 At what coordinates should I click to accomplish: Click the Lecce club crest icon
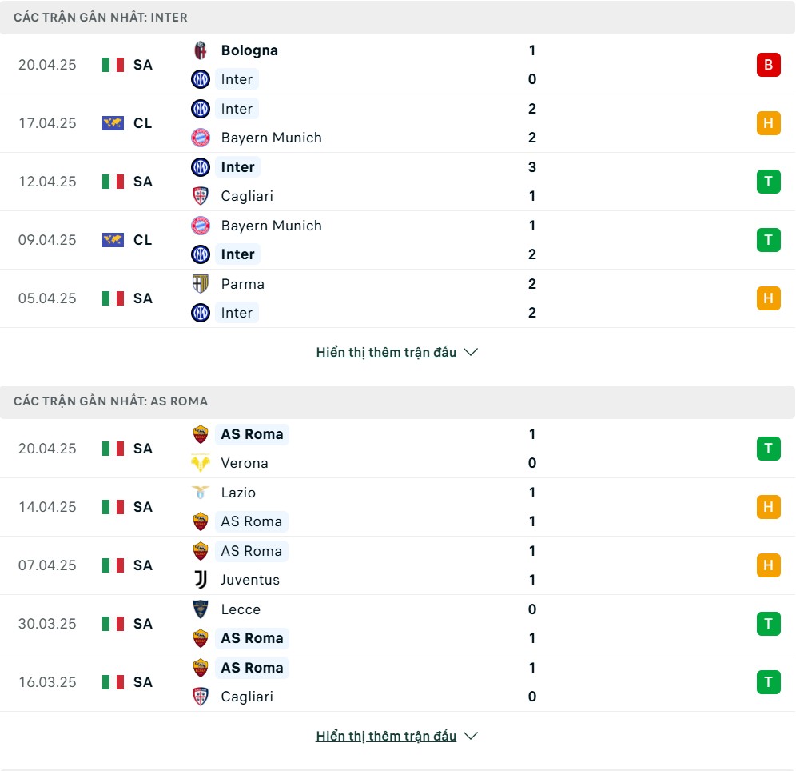[201, 609]
